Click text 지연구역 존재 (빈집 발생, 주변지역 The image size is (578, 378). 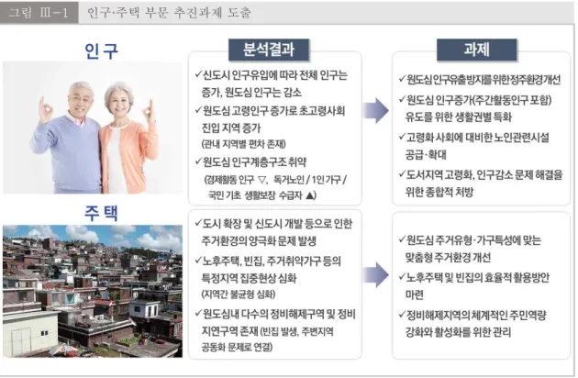tap(268, 331)
